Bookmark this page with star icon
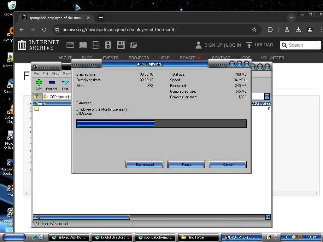Image resolution: width=323 pixels, height=242 pixels. [254, 30]
